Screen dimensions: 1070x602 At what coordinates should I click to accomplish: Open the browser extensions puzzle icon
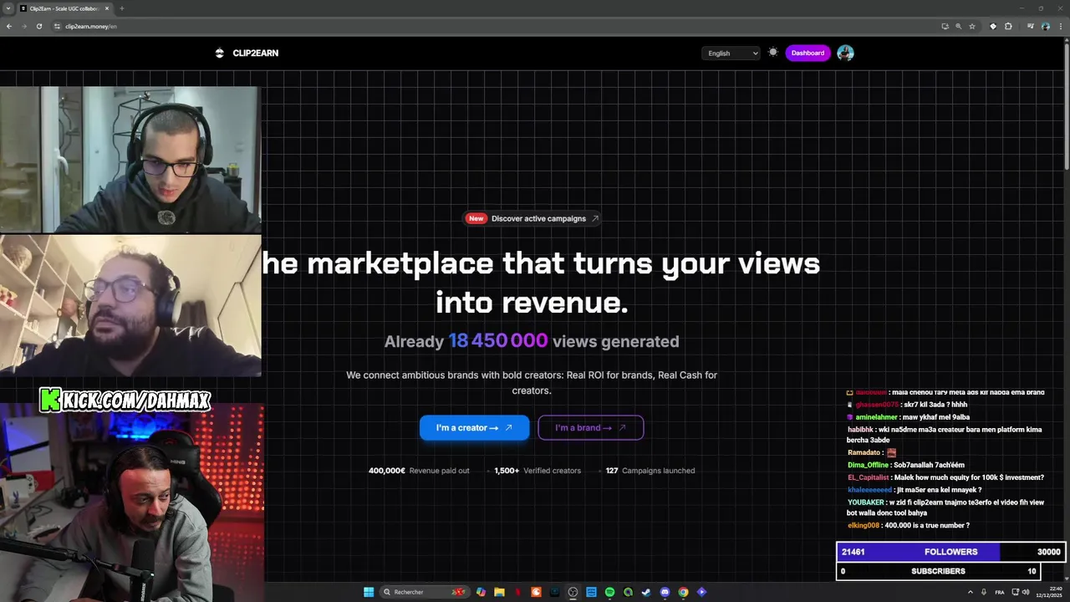(1008, 26)
